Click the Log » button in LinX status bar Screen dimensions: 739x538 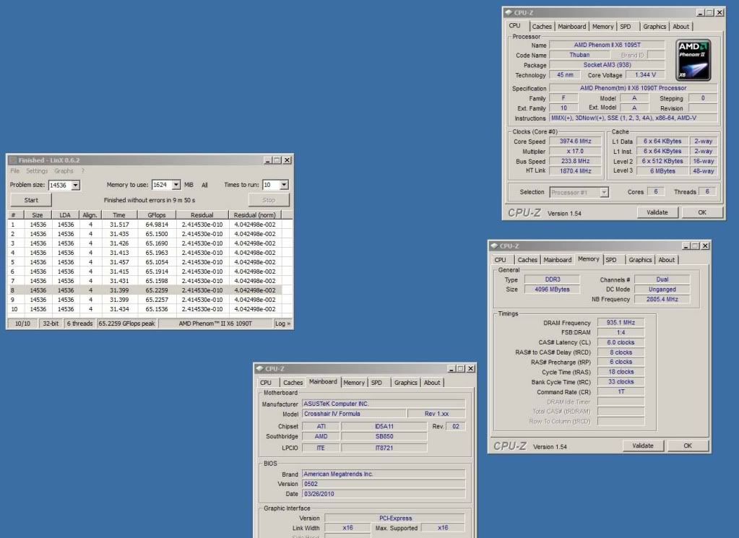(282, 324)
